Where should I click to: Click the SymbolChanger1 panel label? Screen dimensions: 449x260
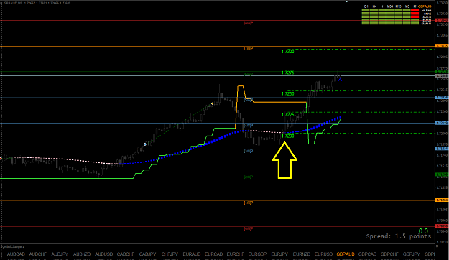point(12,246)
